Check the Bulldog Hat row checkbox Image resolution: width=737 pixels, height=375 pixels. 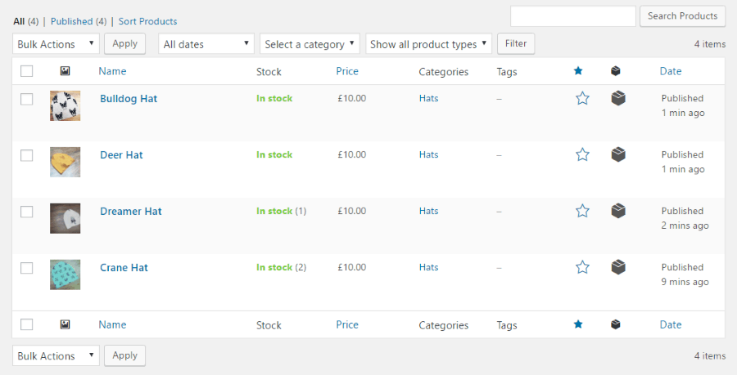[x=27, y=99]
